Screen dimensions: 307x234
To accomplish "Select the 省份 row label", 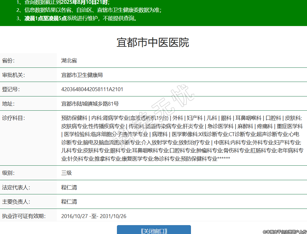I will 8,61.
